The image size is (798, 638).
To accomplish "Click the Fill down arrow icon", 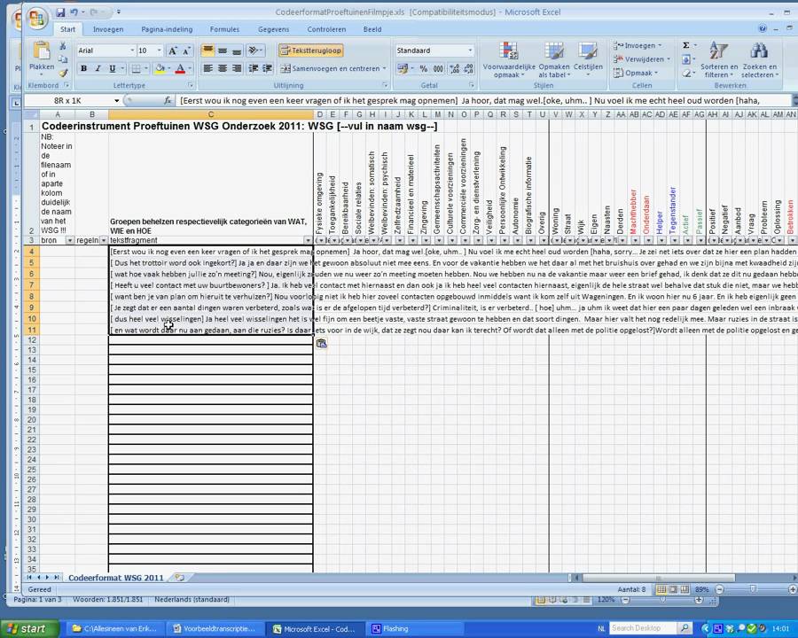I will pyautogui.click(x=686, y=59).
